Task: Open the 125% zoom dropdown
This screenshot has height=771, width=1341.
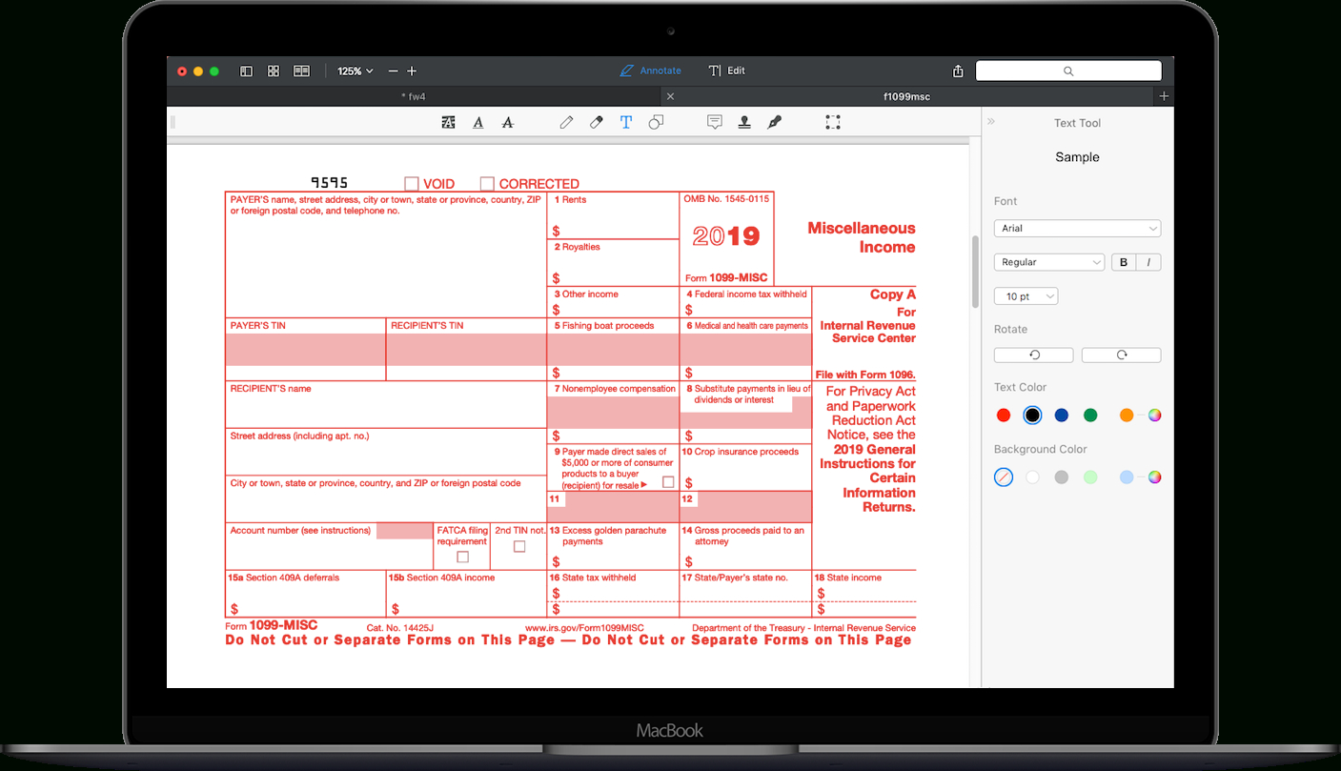Action: click(x=356, y=71)
